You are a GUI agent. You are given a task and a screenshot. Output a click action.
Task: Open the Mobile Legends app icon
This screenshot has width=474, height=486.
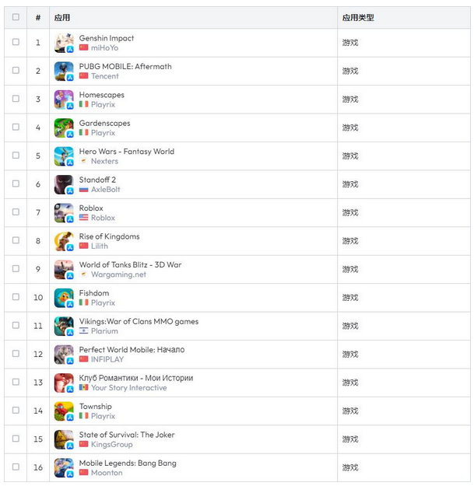[x=64, y=467]
